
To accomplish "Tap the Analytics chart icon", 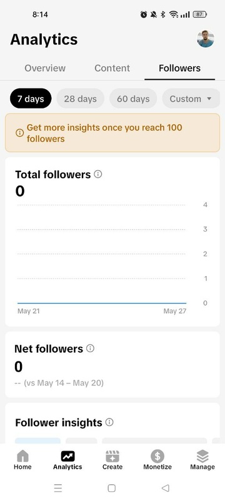I will tap(67, 456).
